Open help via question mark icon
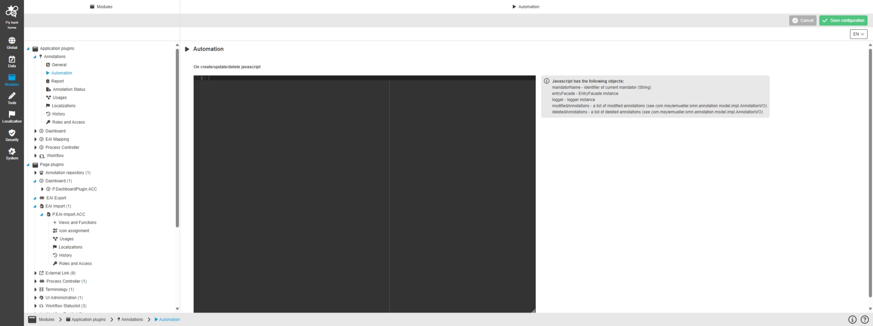The width and height of the screenshot is (873, 326). click(x=865, y=320)
